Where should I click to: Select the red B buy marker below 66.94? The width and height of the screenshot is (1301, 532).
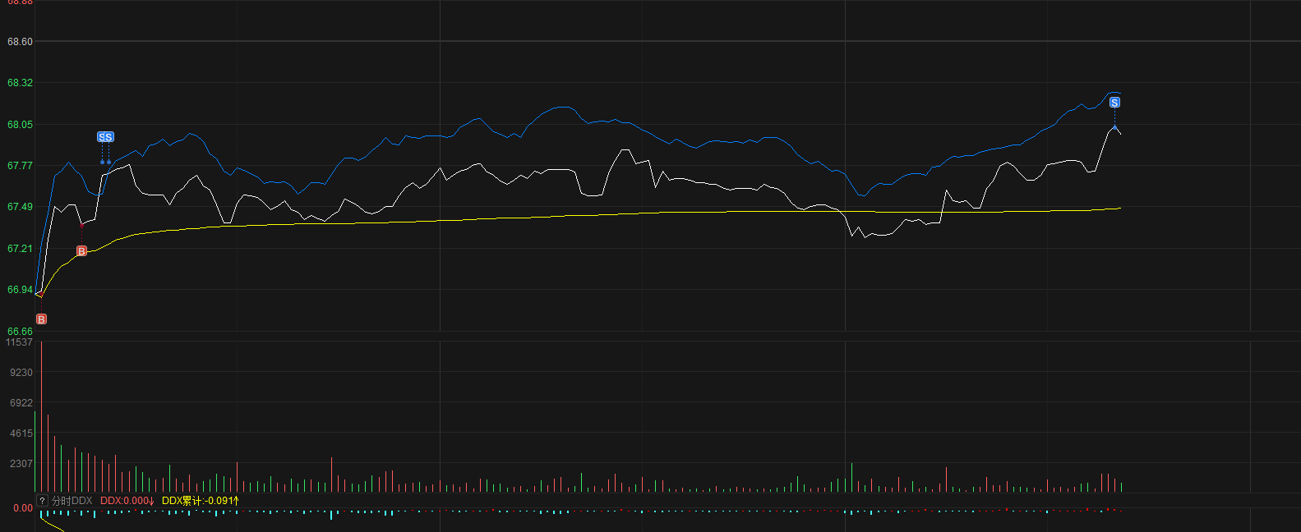[41, 319]
